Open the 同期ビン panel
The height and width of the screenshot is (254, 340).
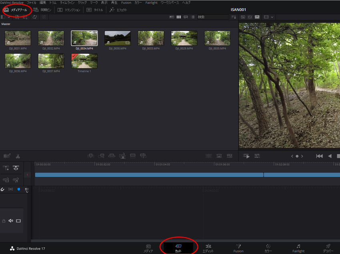[42, 10]
